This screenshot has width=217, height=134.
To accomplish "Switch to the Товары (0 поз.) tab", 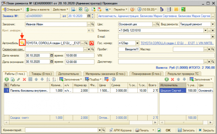I will point(42,74).
